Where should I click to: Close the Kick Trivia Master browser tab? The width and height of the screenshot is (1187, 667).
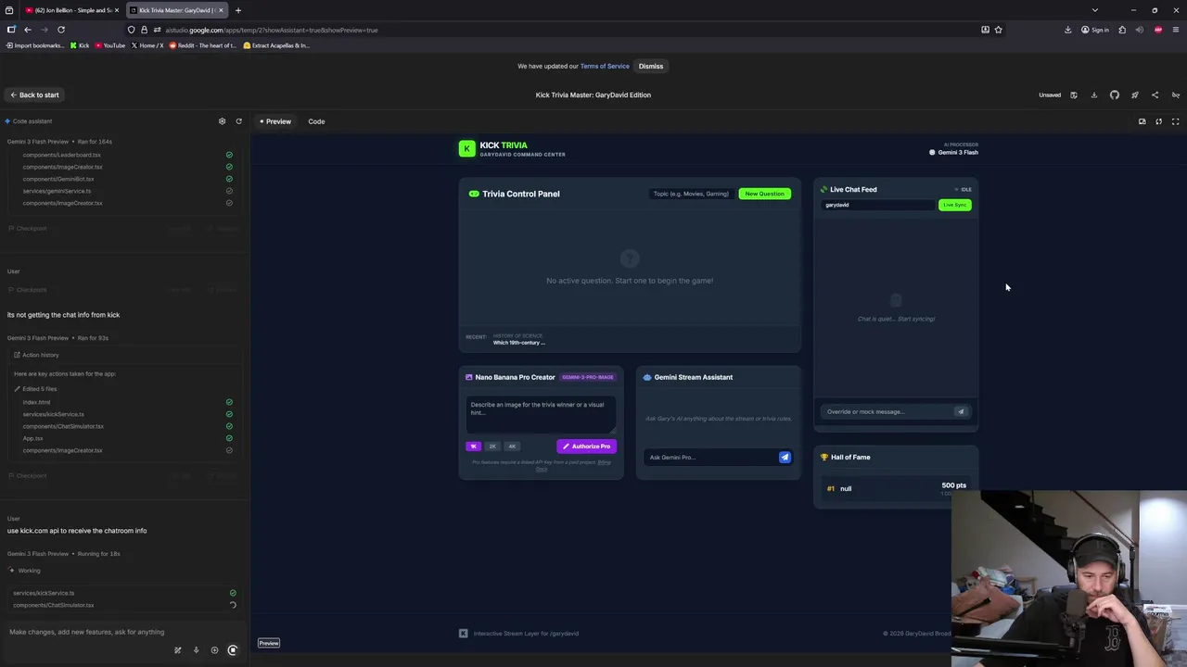click(x=221, y=10)
